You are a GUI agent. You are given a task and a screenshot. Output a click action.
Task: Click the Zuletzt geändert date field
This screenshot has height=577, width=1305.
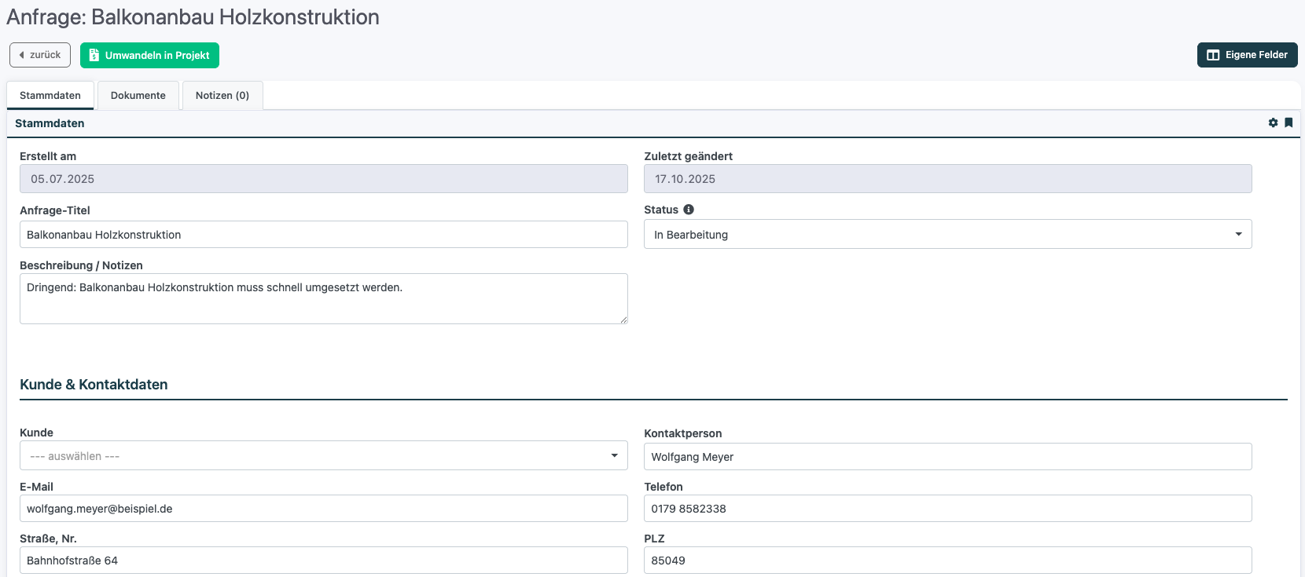(x=947, y=179)
